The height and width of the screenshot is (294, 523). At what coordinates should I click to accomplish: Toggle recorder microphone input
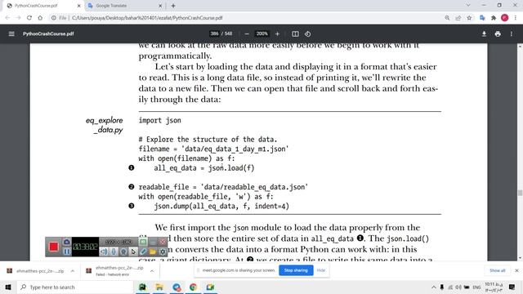coord(114,252)
